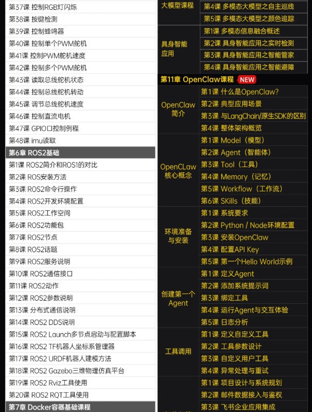The height and width of the screenshot is (412, 312).
Task: Select row 第1课 ROS2简介和ROS1的对比
Action: (80, 164)
